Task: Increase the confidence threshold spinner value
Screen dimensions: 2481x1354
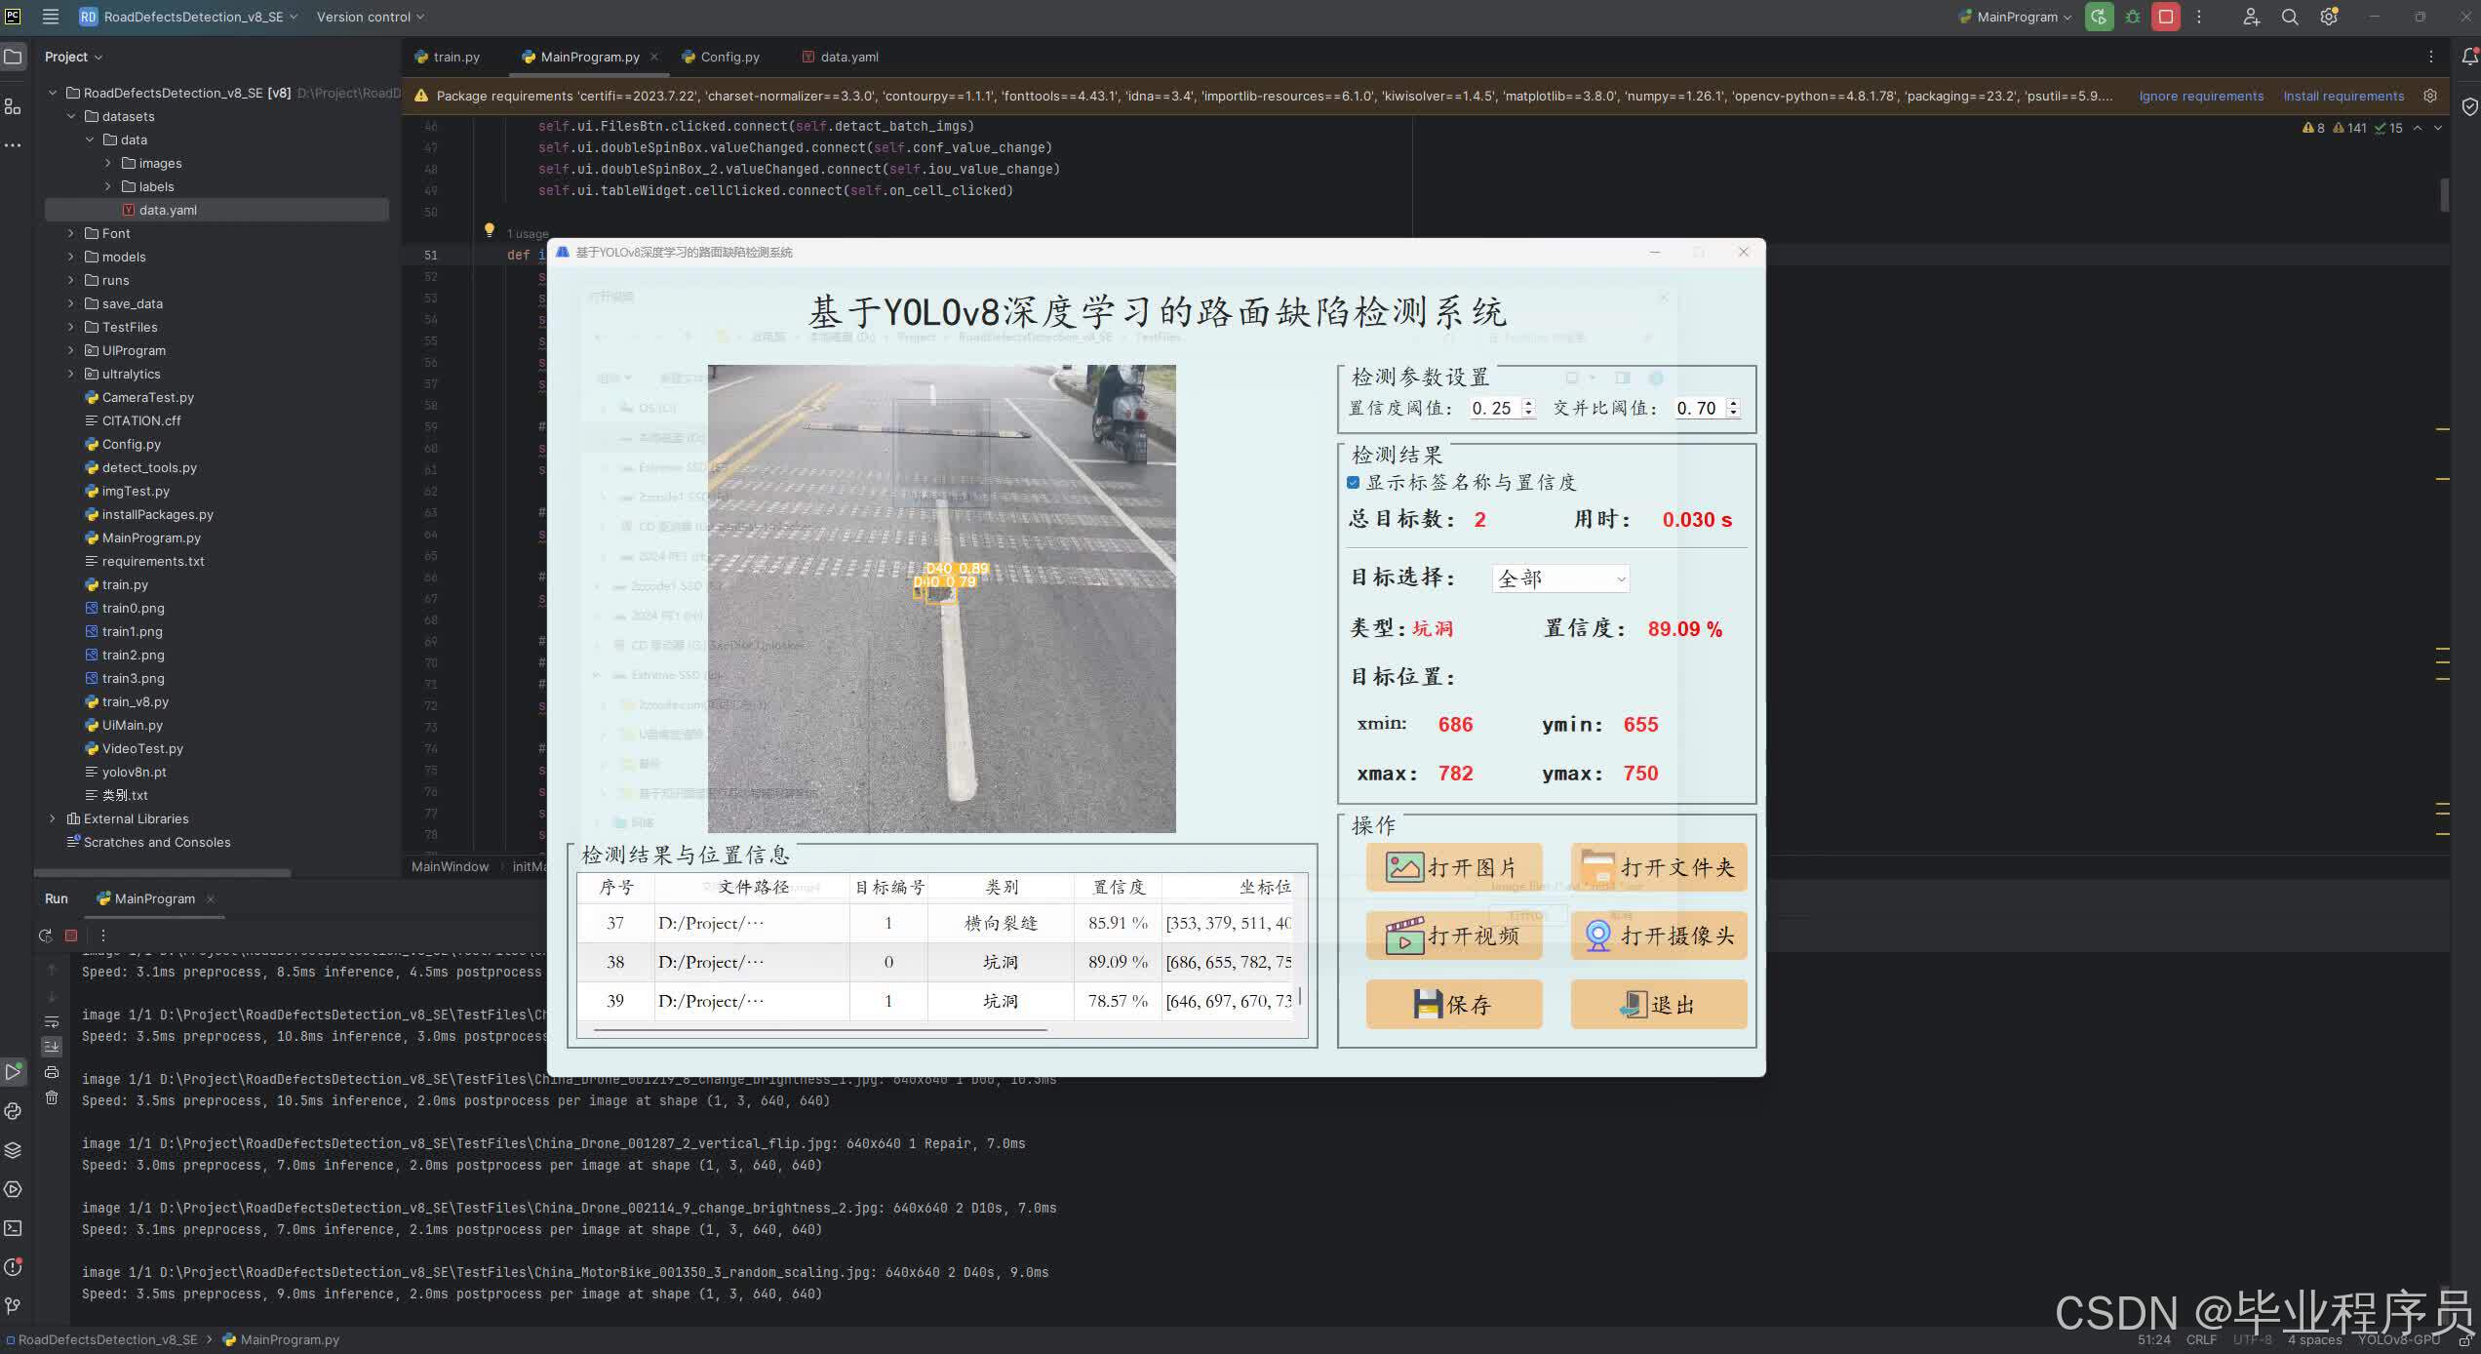Action: [1528, 403]
